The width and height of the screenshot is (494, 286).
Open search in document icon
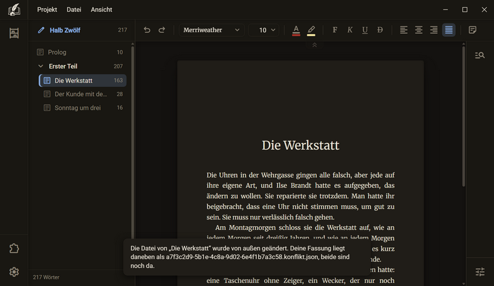(480, 55)
